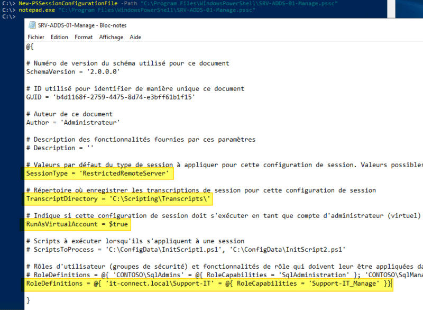
Task: Click the SessionType = 'RestrictedRemoteServer' line
Action: pos(97,173)
